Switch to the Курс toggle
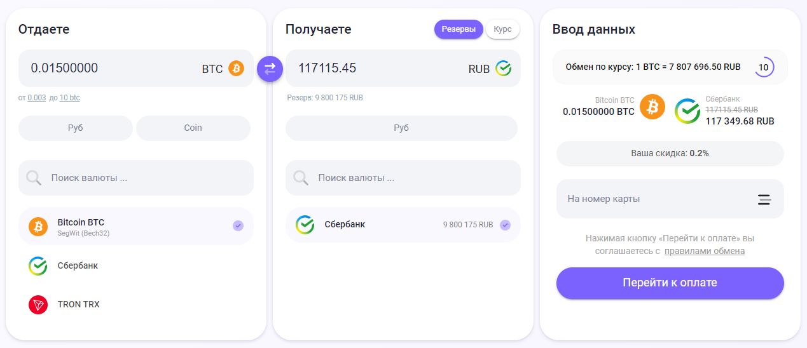Viewport: 807px width, 348px height. [x=502, y=29]
